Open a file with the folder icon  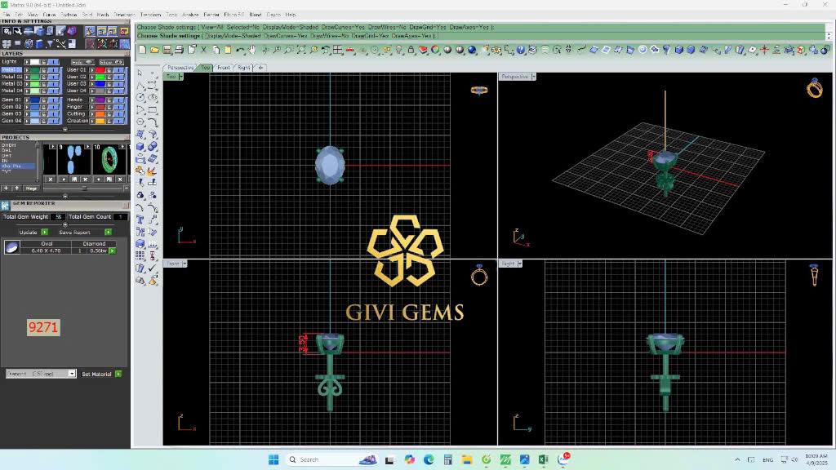pyautogui.click(x=154, y=50)
